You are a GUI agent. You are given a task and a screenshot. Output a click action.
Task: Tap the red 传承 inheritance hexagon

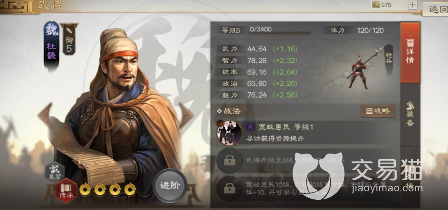point(66,190)
